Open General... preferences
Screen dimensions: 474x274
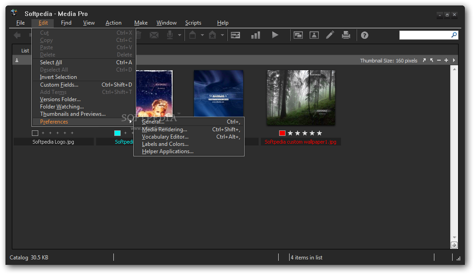pyautogui.click(x=189, y=122)
